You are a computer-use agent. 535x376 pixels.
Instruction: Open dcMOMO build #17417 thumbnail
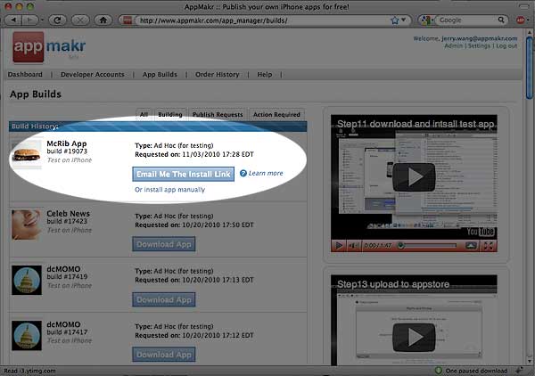pyautogui.click(x=27, y=335)
